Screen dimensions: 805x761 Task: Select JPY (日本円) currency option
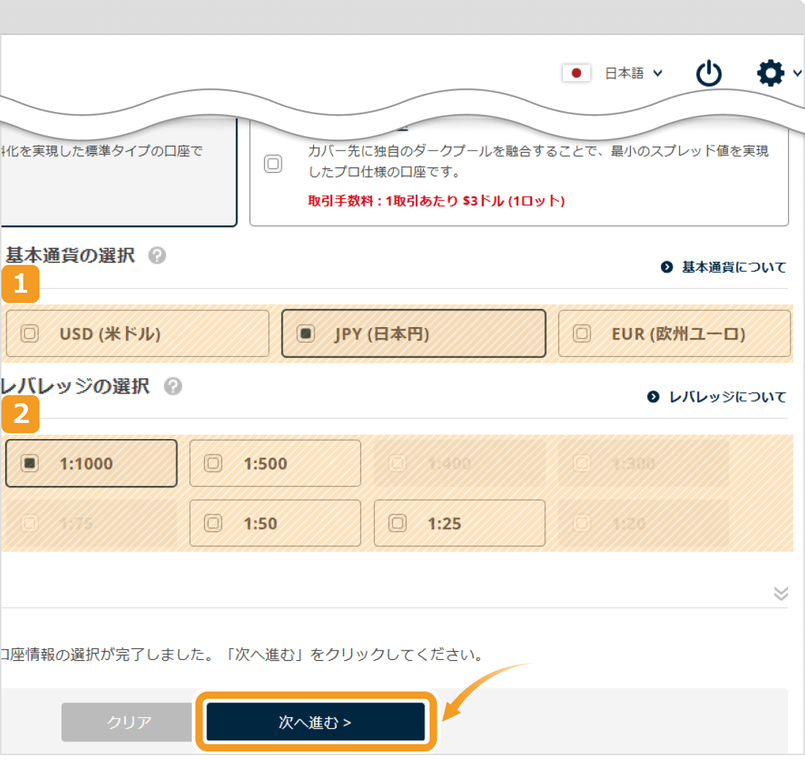pos(413,333)
